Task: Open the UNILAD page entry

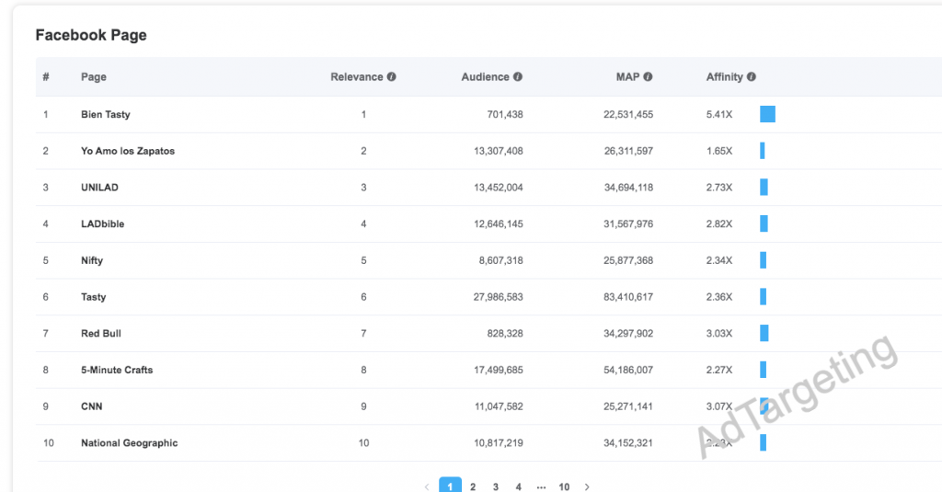Action: point(99,188)
